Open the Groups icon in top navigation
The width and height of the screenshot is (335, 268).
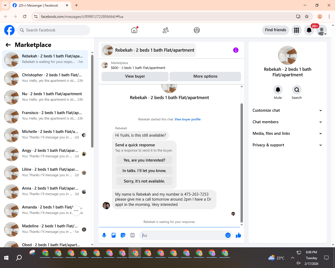197,30
